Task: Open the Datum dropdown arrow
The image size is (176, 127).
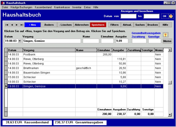Action: click(19, 41)
